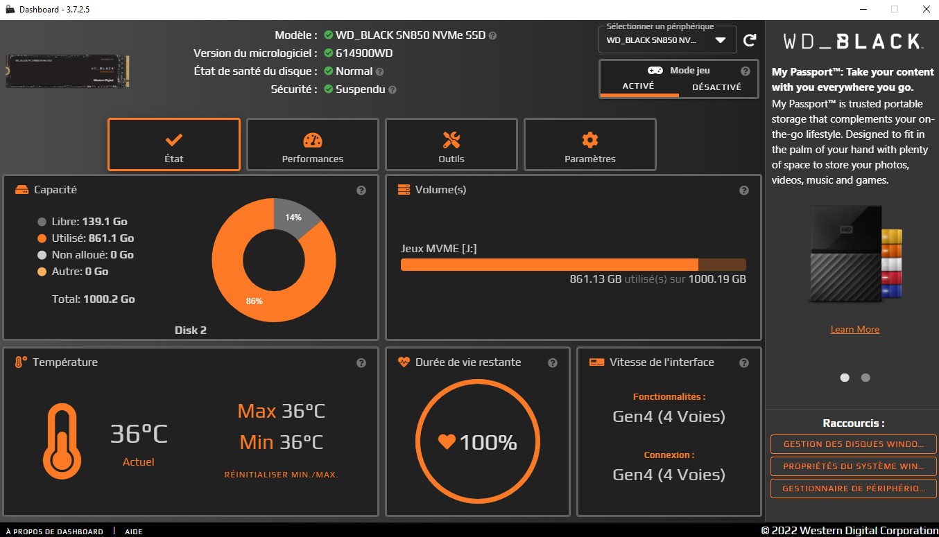Click Réinitialiser Min./Max. temperature
This screenshot has height=537, width=939.
tap(281, 475)
